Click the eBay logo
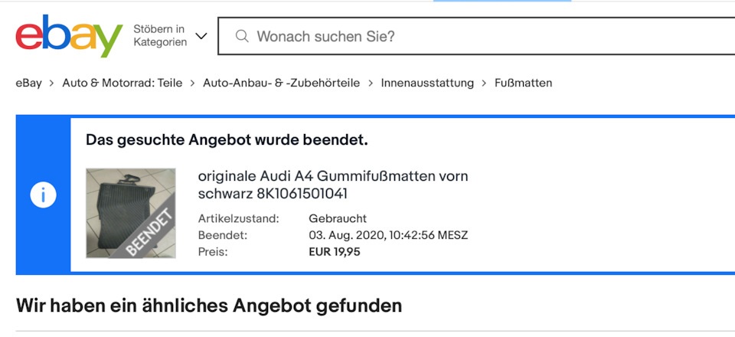 69,36
